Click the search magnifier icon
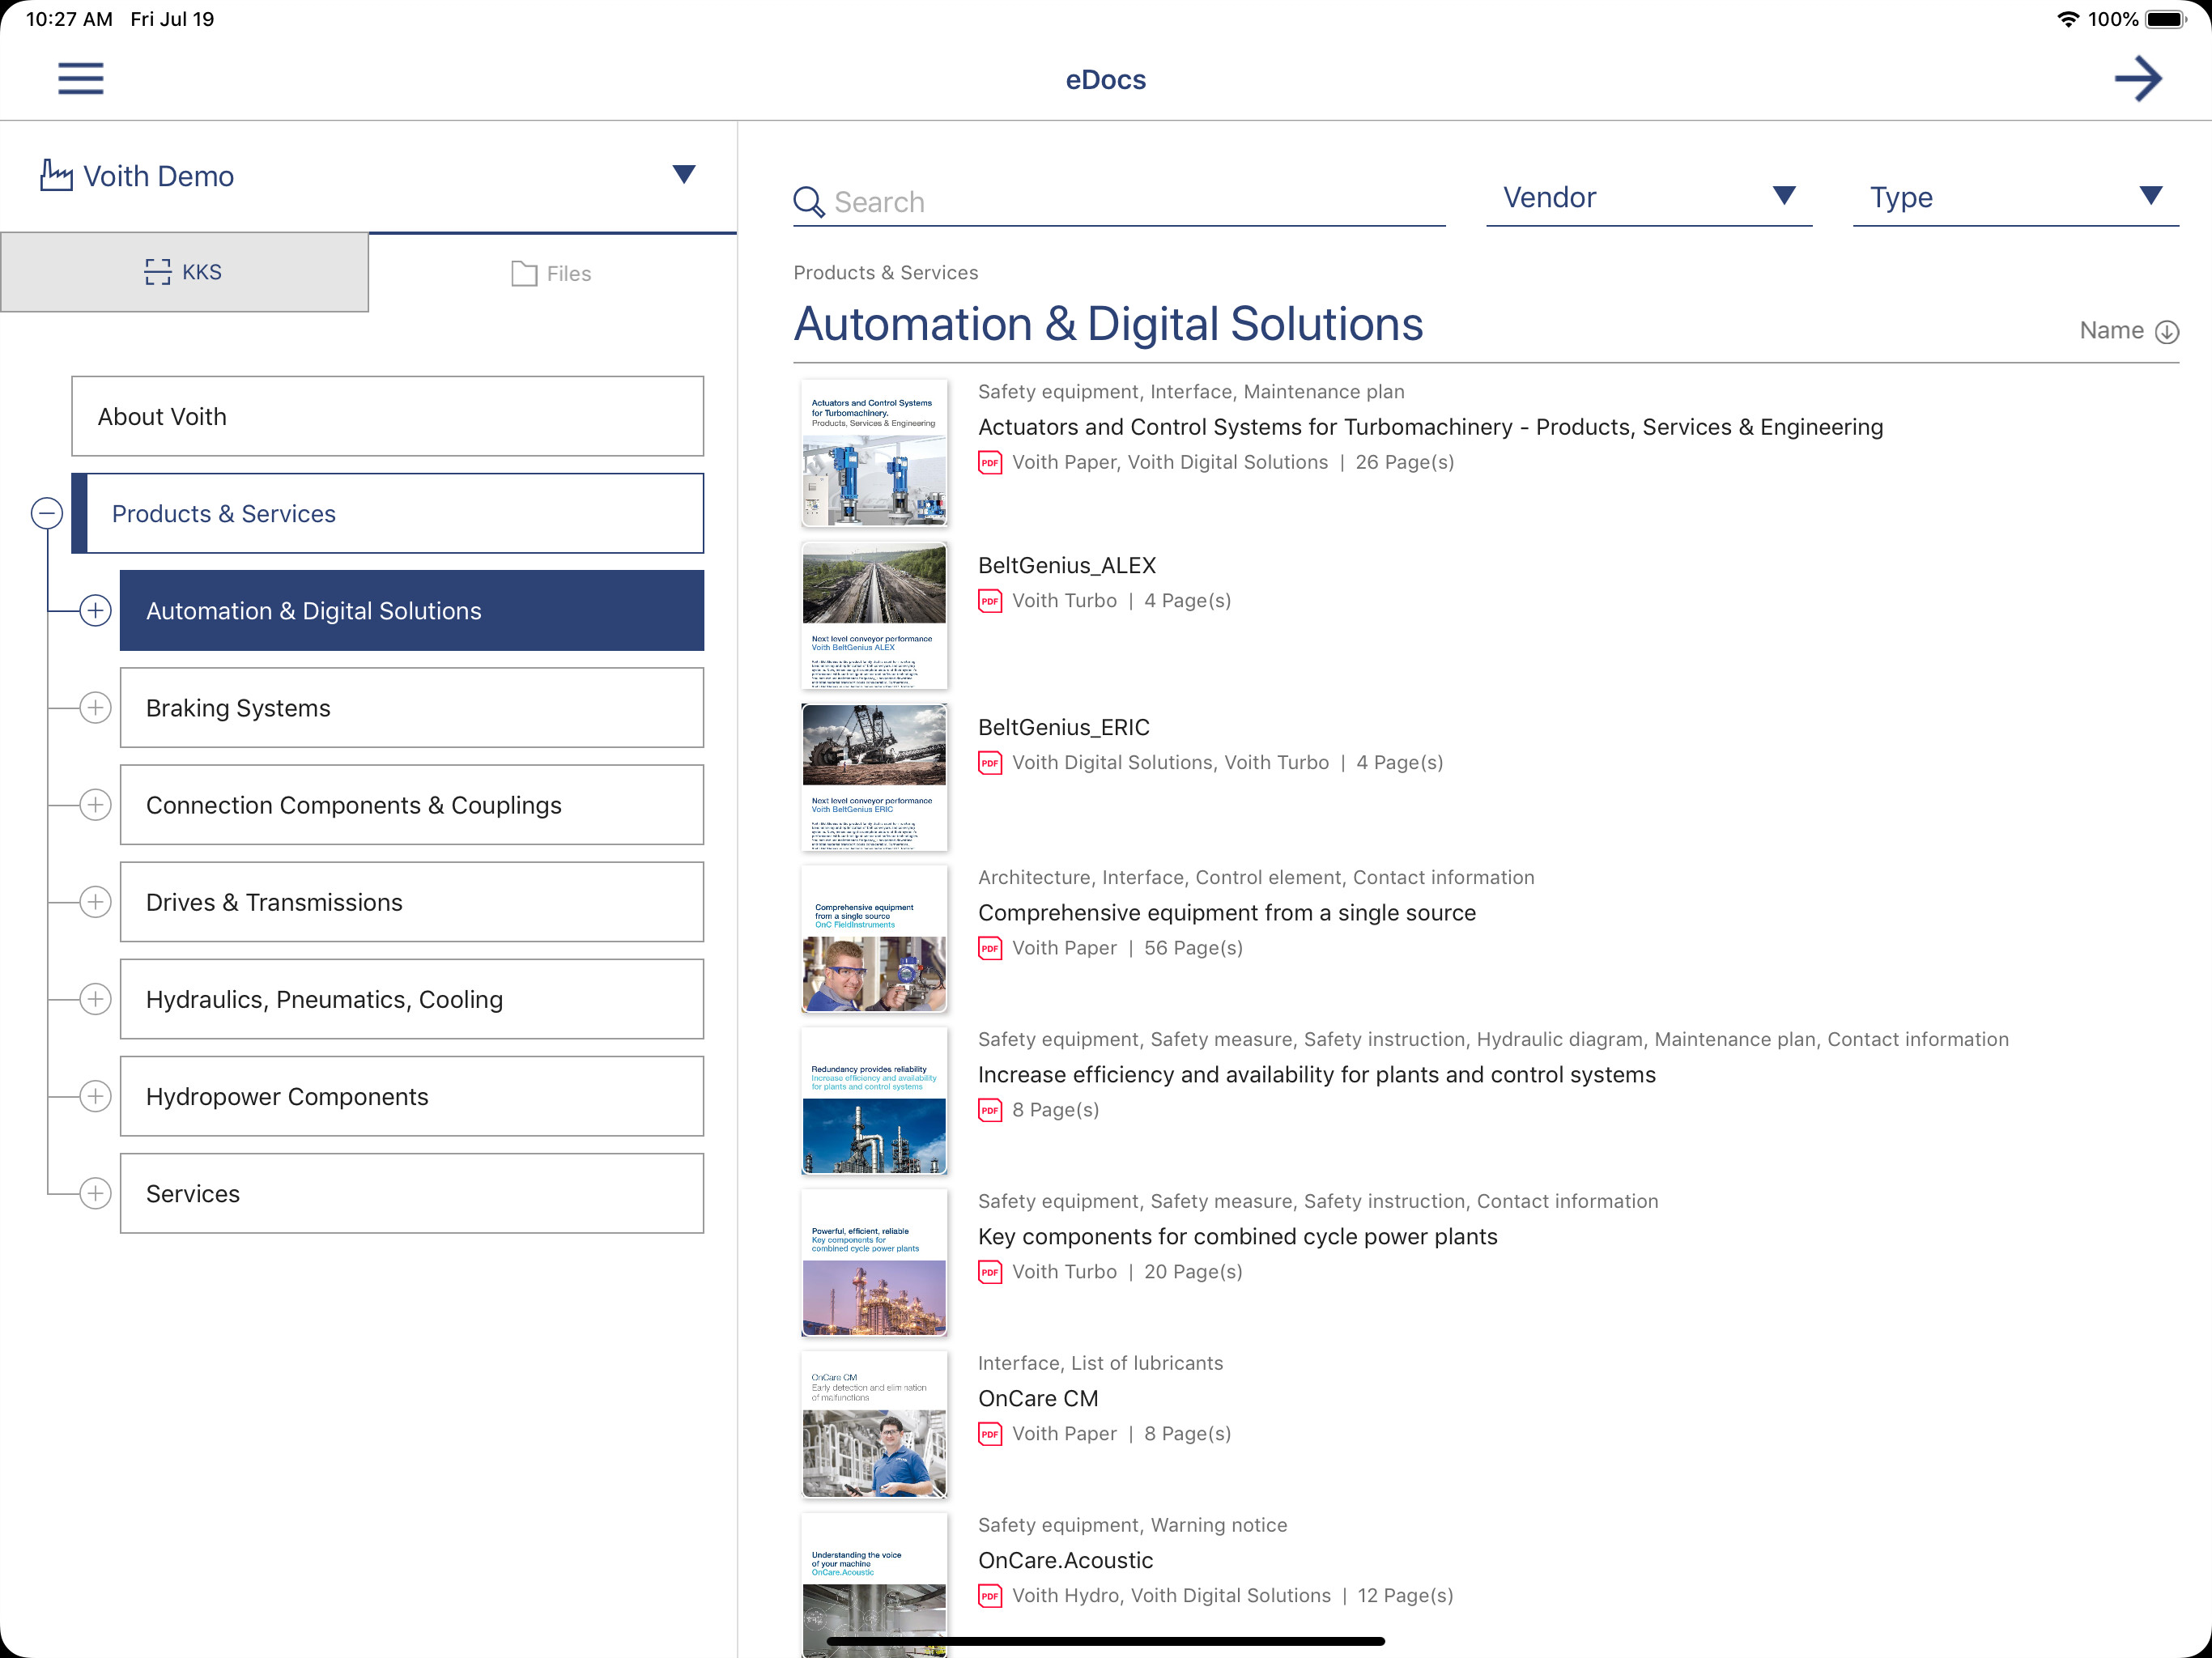2212x1658 pixels. click(x=808, y=202)
